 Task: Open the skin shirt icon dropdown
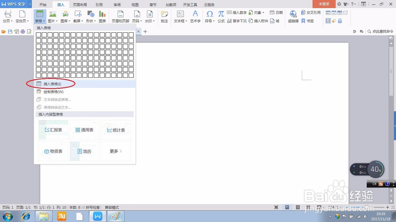pos(346,4)
